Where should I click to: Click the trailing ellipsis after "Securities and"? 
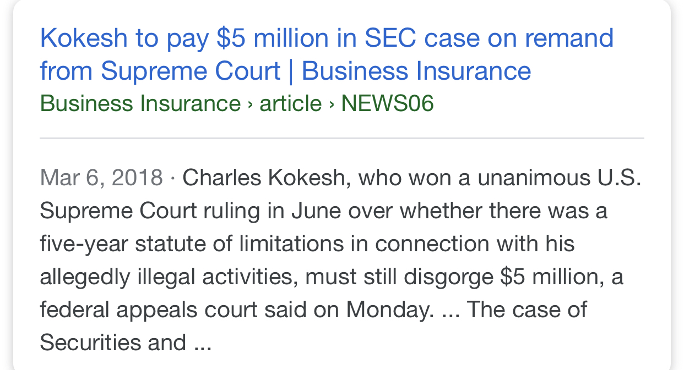click(203, 344)
